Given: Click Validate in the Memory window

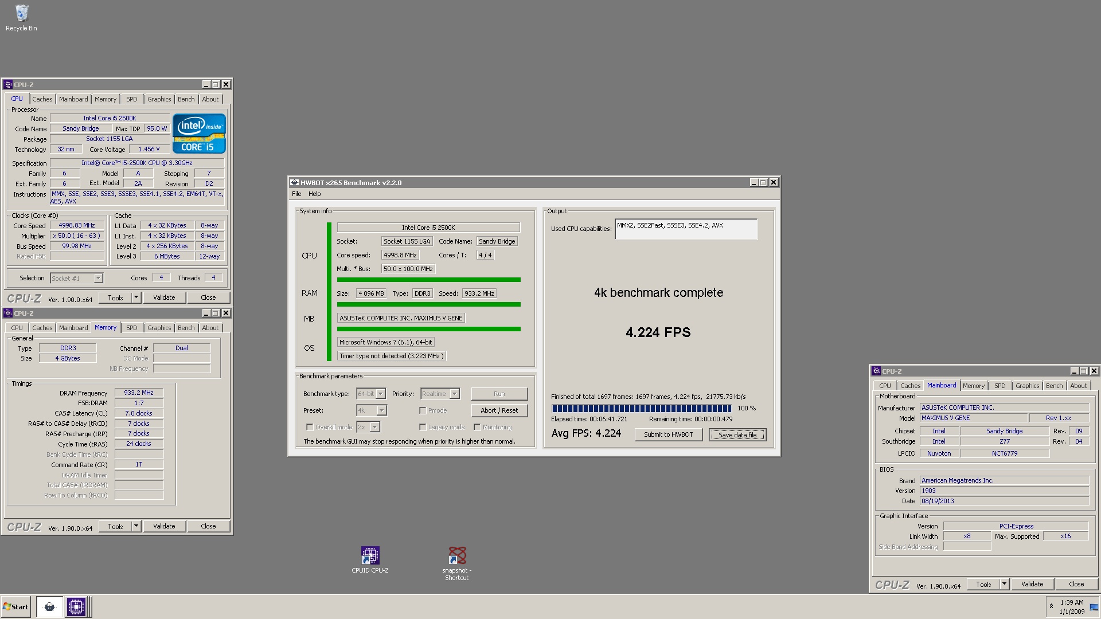Looking at the screenshot, I should click(x=164, y=526).
